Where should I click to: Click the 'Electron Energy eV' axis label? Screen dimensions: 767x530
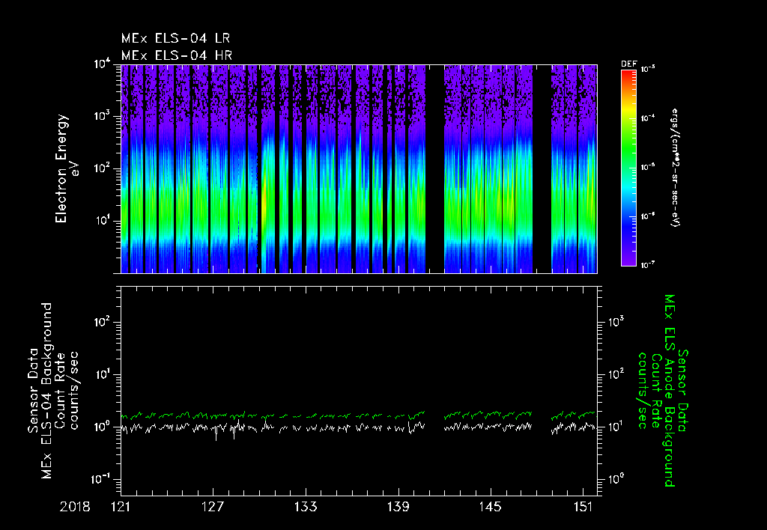[x=68, y=168]
